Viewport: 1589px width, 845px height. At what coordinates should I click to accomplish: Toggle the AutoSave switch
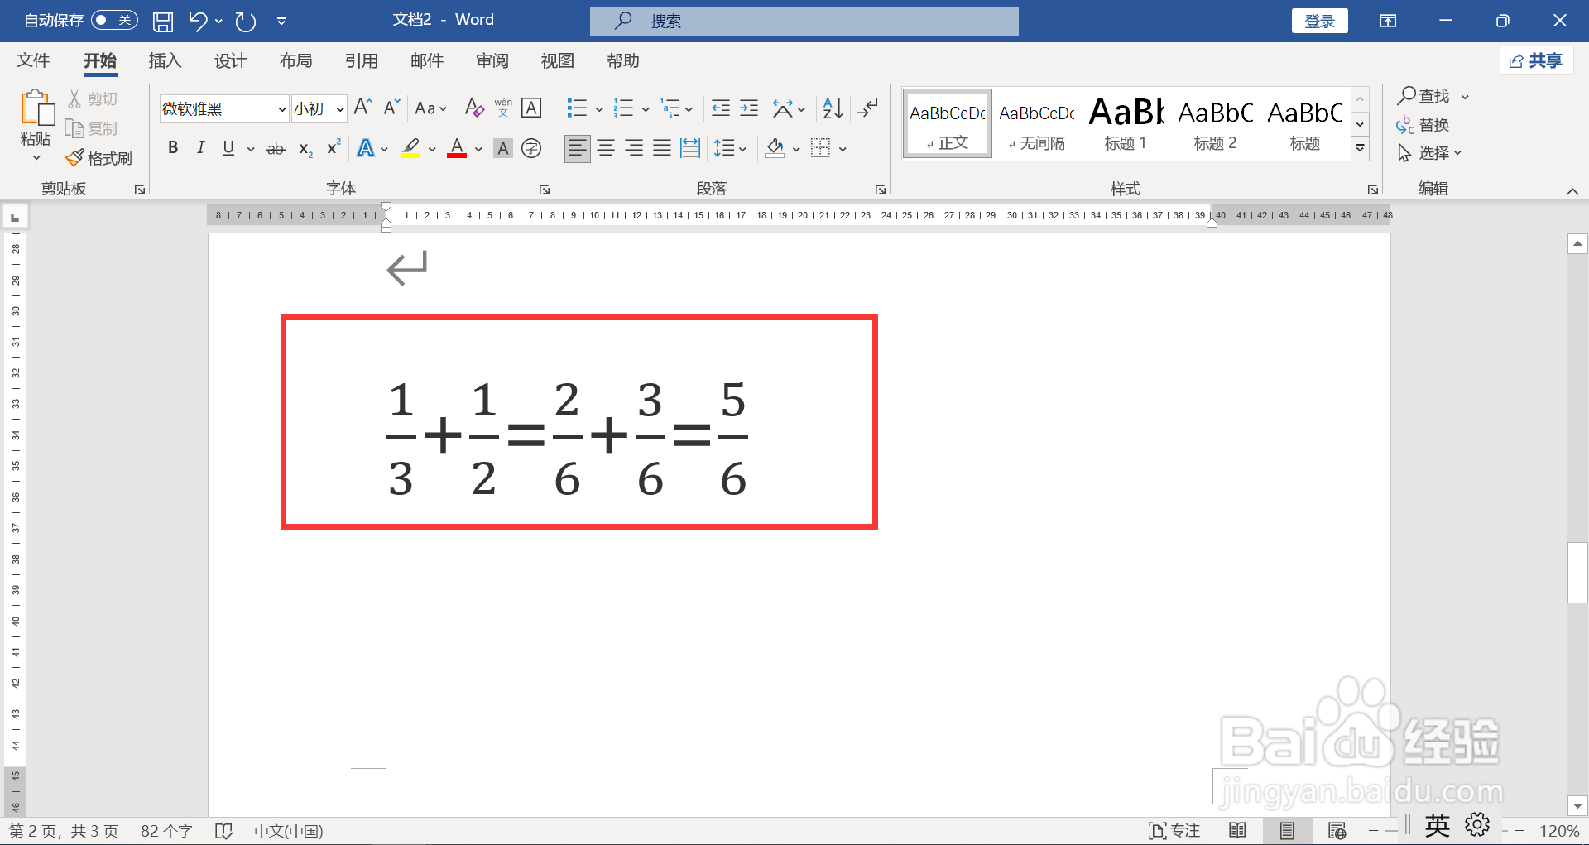(x=114, y=20)
